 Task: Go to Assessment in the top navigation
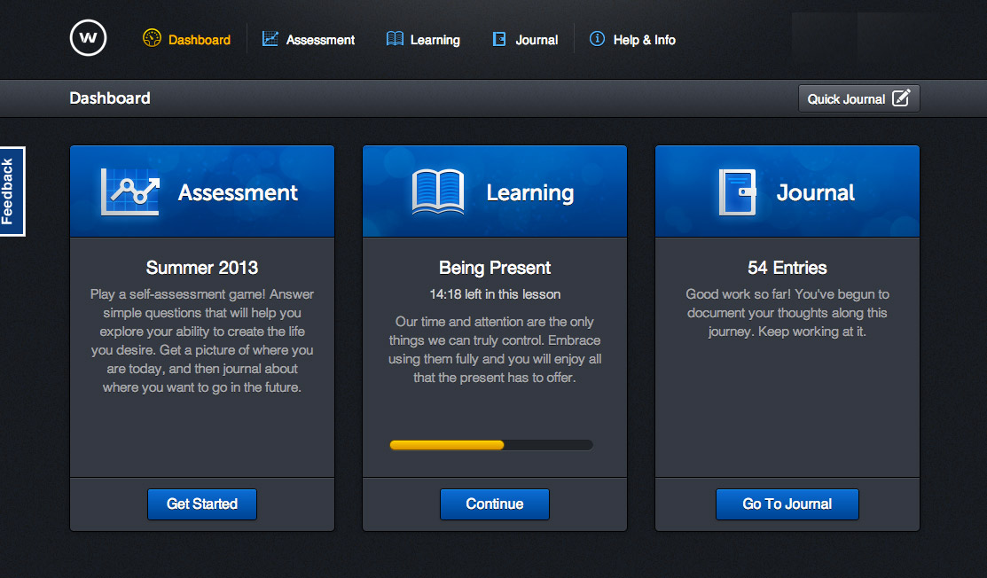pos(309,40)
